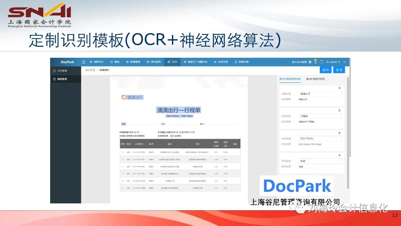Click the 上车时间 table column header
This screenshot has width=401, height=226.
[x=139, y=144]
